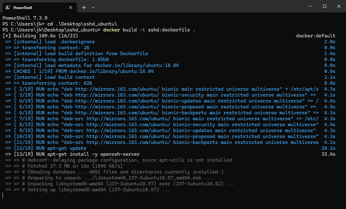Click the 'docker build -t sshd:dockerfile .' command
346x209 pixels.
pyautogui.click(x=149, y=30)
